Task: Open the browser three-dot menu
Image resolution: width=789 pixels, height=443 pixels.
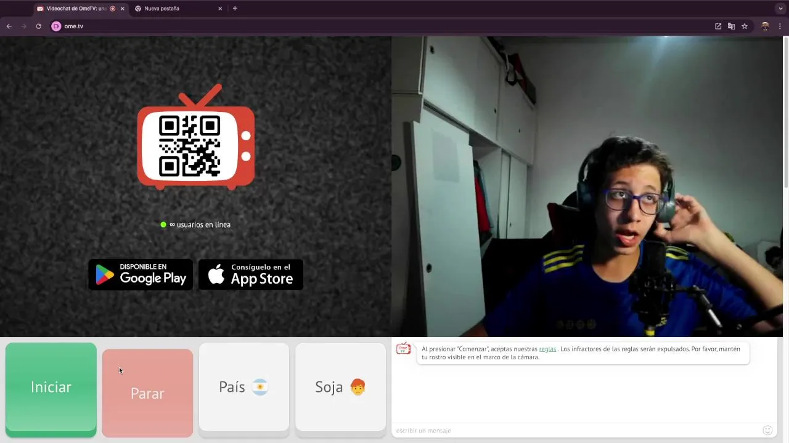Action: [x=780, y=26]
